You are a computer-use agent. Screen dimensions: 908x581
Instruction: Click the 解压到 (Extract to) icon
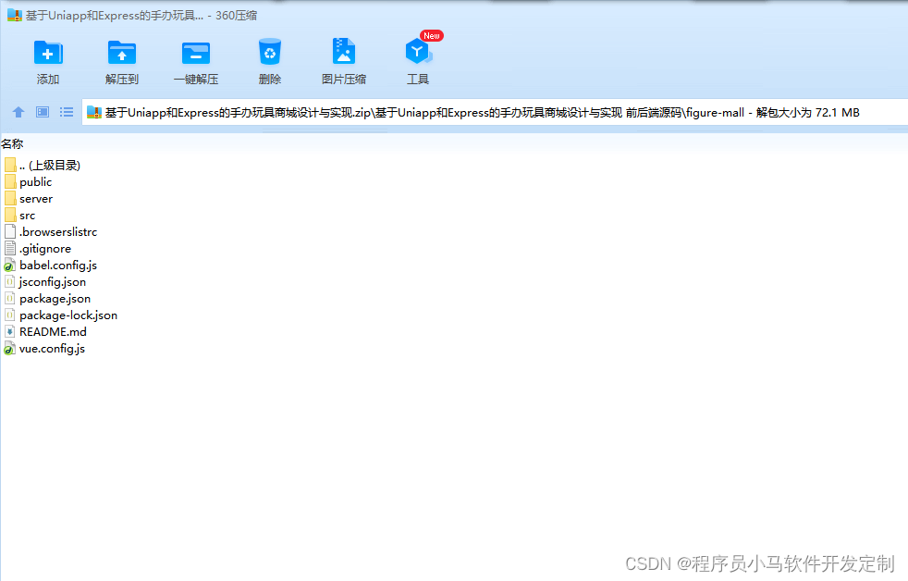click(122, 53)
